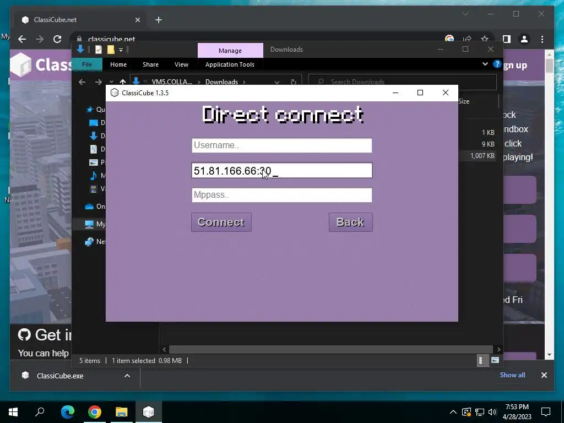Click the Chrome reload button
This screenshot has height=423, width=564.
(57, 39)
